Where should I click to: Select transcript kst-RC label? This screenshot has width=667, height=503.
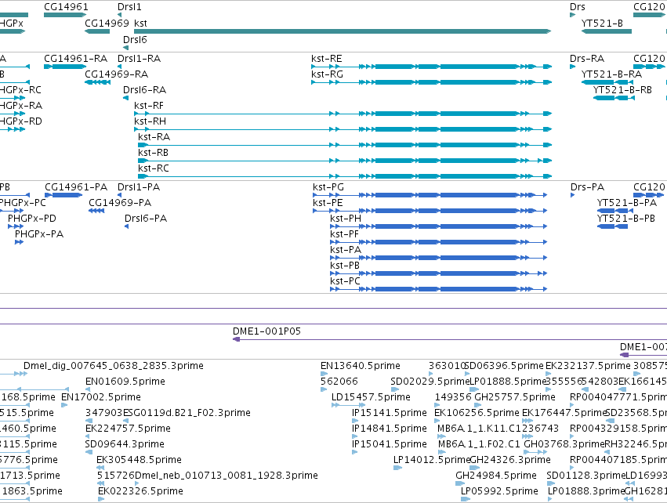click(154, 168)
